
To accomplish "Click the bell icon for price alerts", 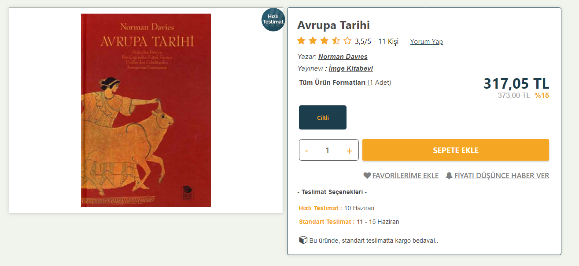I will [449, 176].
